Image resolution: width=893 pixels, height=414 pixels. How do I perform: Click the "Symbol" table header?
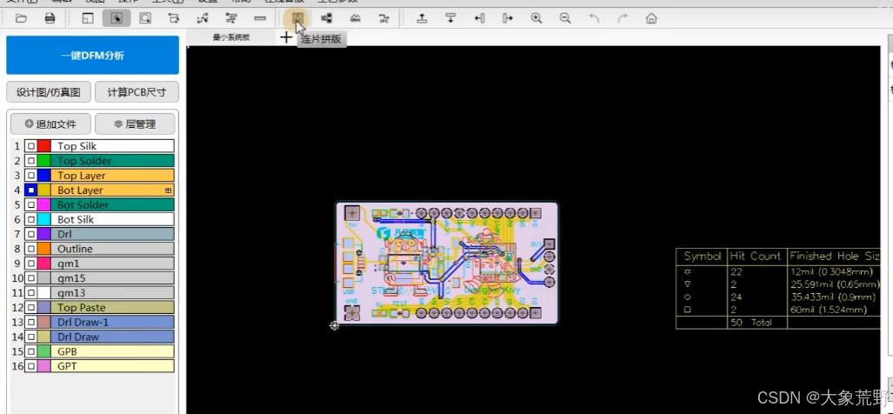click(x=703, y=257)
